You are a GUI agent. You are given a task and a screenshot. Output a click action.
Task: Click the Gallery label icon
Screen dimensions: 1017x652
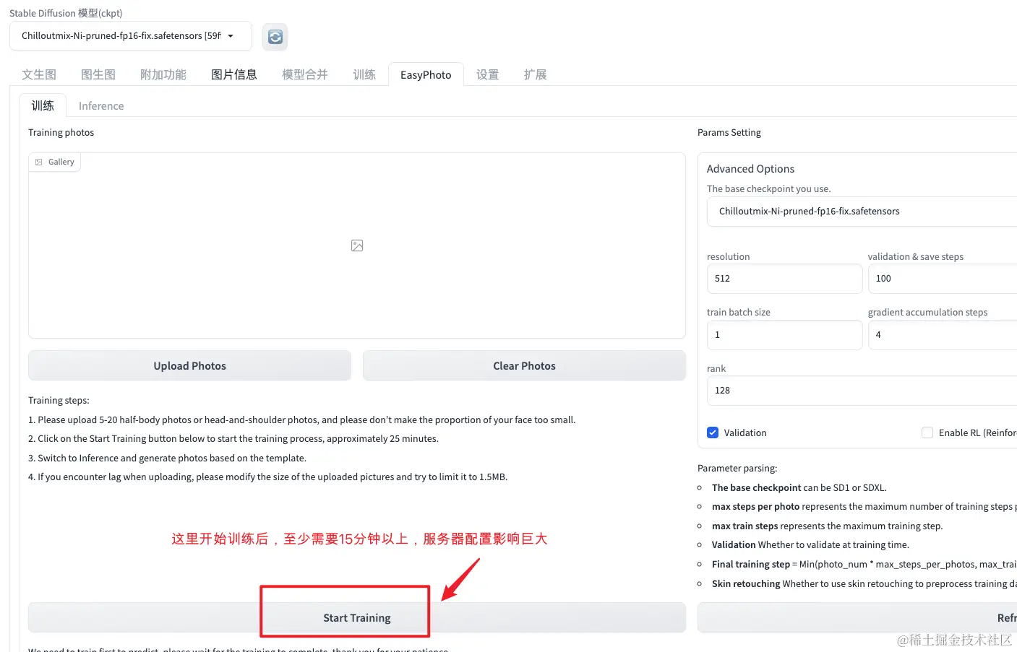(39, 162)
